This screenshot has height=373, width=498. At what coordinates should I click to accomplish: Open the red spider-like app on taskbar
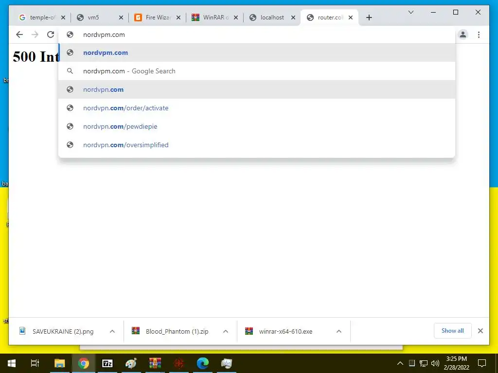[x=179, y=363]
